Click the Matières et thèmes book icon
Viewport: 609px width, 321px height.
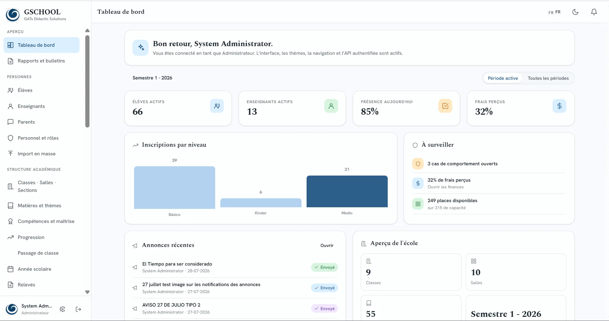[11, 206]
